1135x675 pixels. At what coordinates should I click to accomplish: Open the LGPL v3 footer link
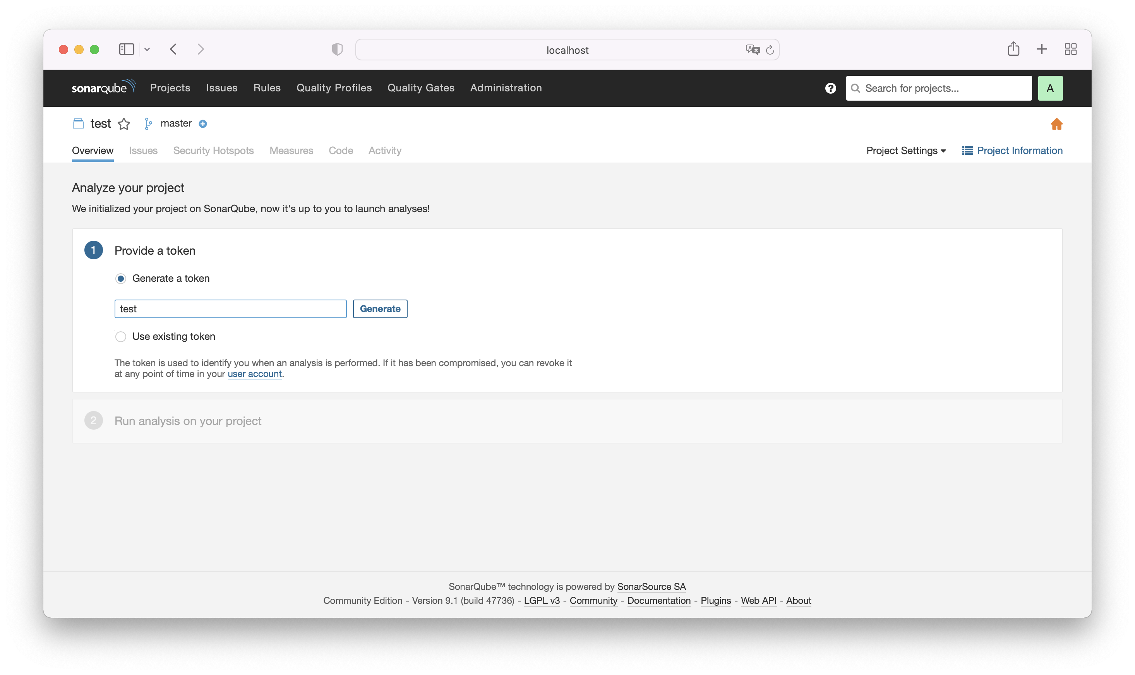click(x=541, y=600)
